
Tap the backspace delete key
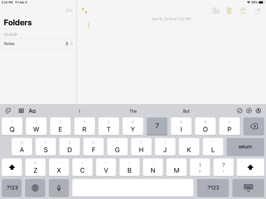tap(253, 126)
